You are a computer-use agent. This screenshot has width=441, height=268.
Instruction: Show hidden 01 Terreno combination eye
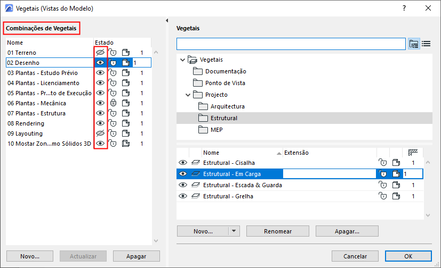coord(100,53)
